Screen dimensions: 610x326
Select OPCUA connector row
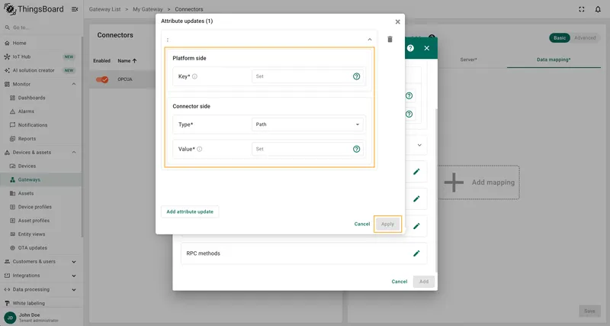124,79
